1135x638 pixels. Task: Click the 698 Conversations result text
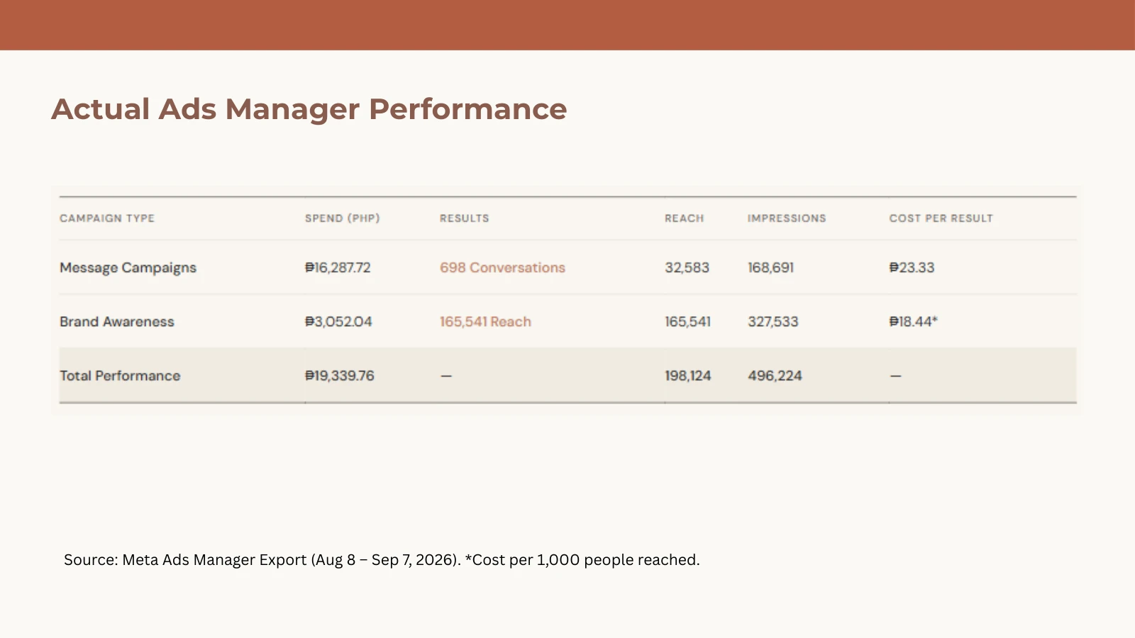coord(502,268)
